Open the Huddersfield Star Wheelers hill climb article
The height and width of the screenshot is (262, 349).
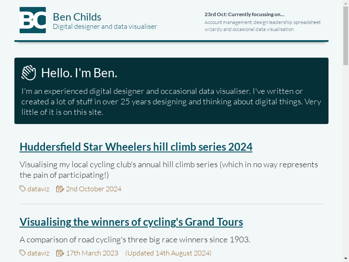136,147
